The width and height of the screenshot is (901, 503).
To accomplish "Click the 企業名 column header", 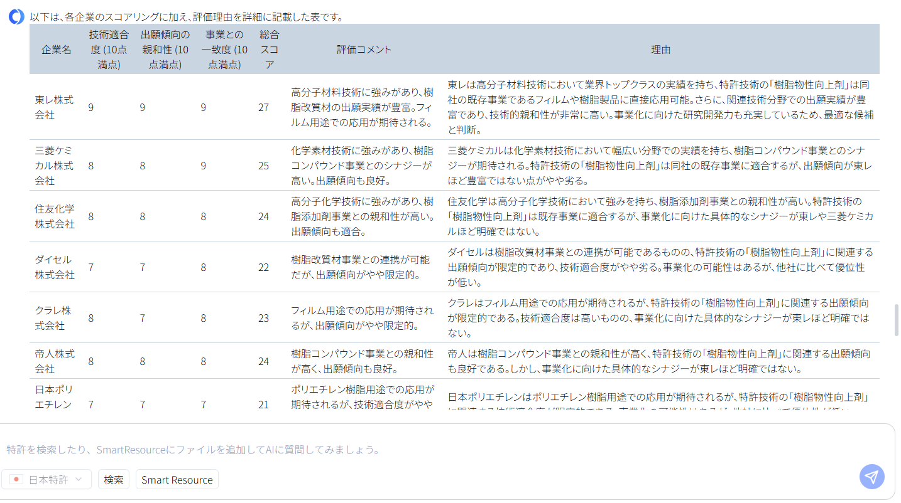I will tap(57, 50).
